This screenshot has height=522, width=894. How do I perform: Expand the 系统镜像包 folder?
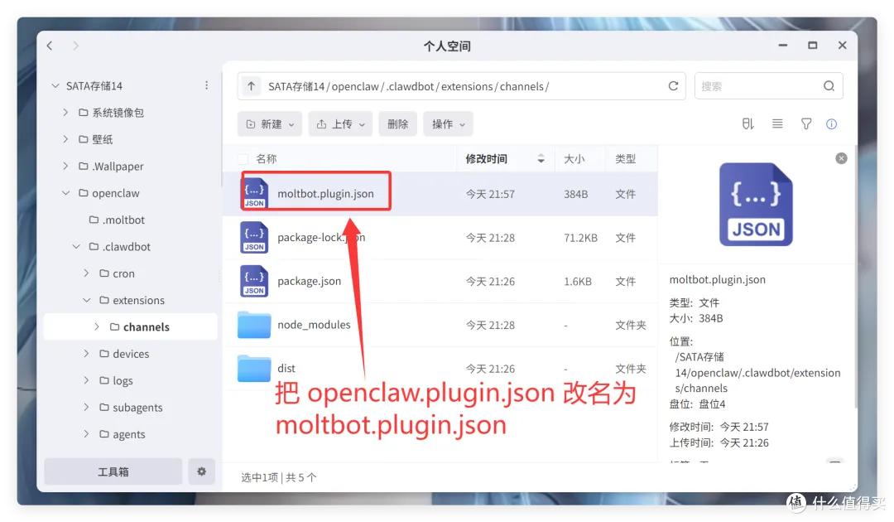click(x=65, y=113)
